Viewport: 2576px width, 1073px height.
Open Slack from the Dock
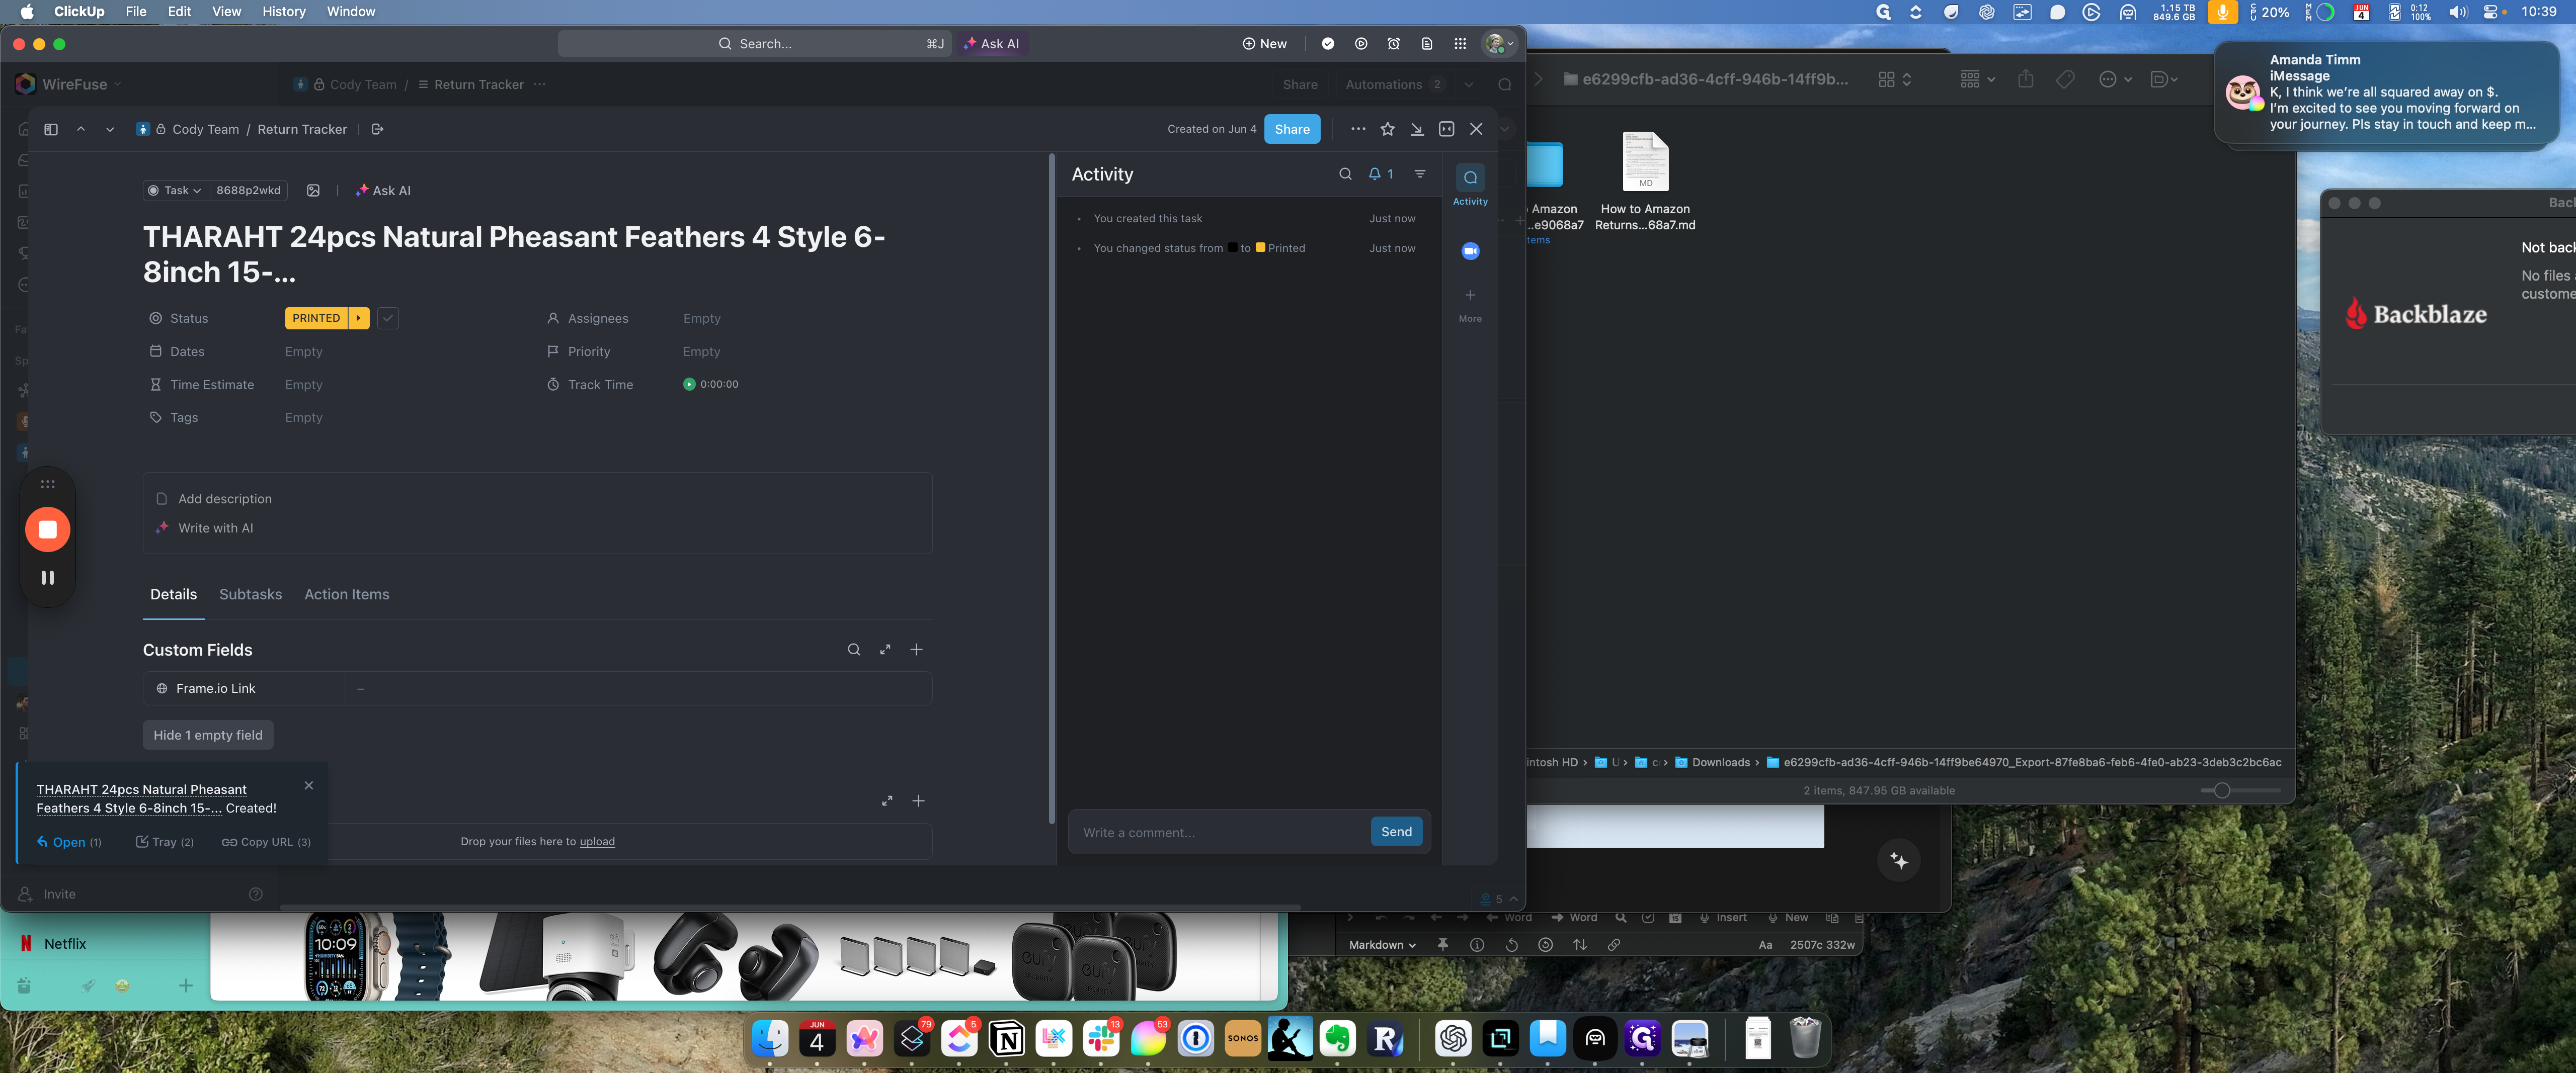click(x=1101, y=1039)
